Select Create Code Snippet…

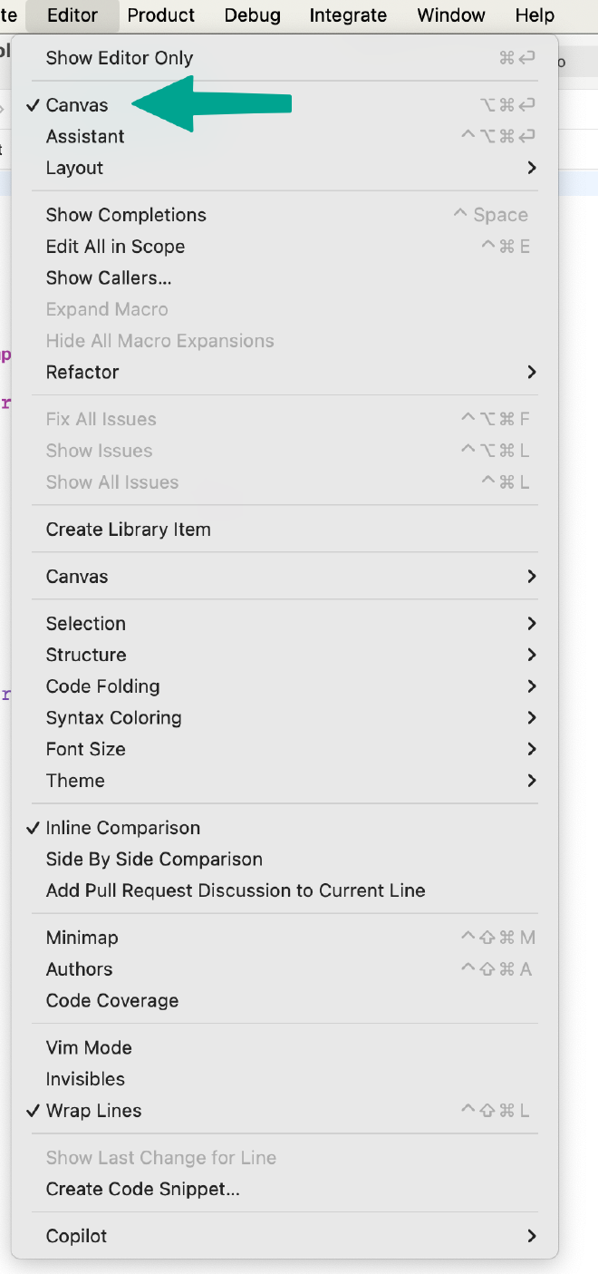pyautogui.click(x=142, y=1189)
